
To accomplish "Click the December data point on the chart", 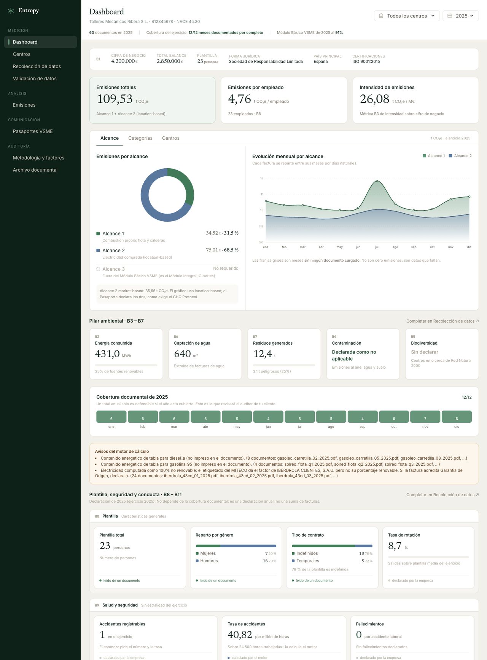I will 469,197.
